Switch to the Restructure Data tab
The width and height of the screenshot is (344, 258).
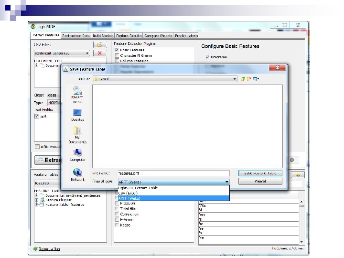(x=76, y=36)
